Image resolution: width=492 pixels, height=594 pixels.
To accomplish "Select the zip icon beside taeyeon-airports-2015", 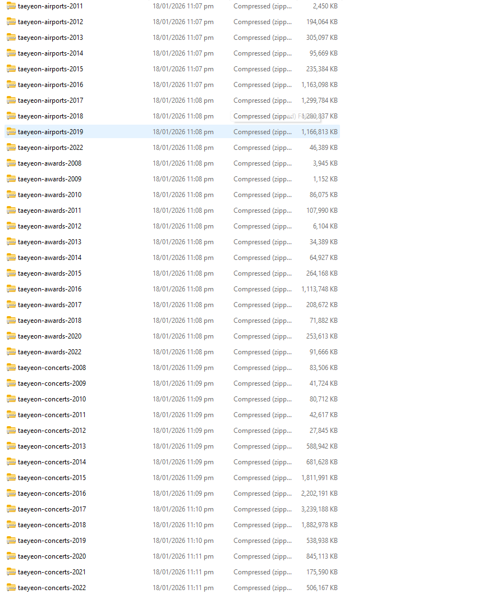I will (x=11, y=69).
